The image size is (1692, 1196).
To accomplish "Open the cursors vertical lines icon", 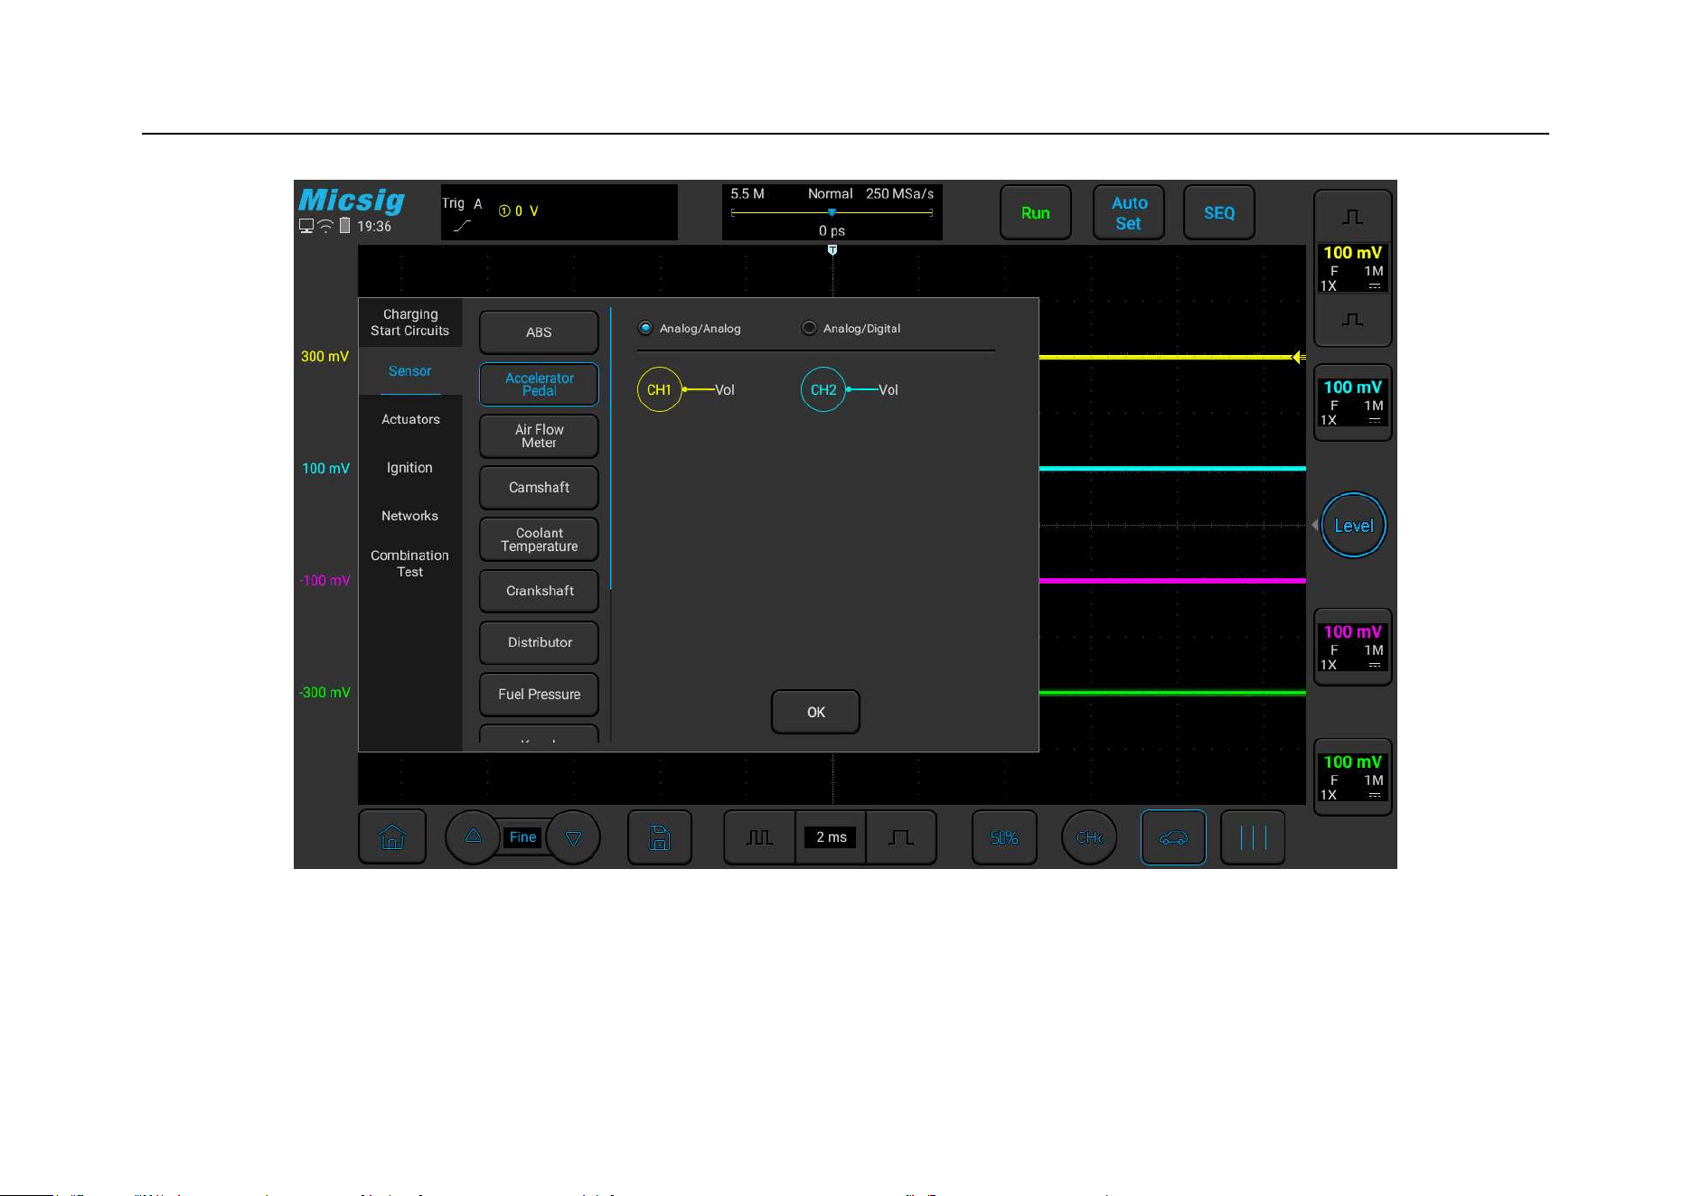I will 1253,837.
